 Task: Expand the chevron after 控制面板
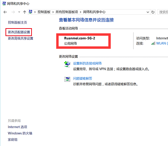click(53, 12)
